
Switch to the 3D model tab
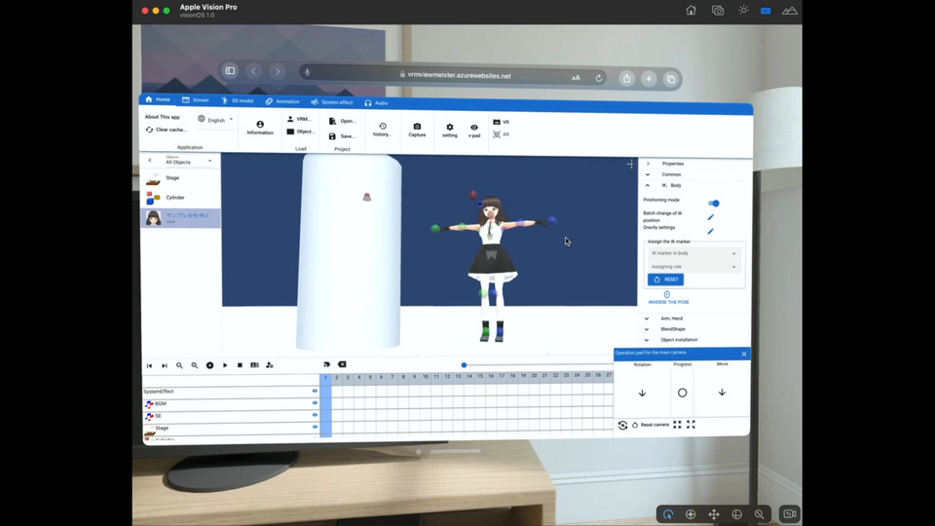click(x=238, y=100)
